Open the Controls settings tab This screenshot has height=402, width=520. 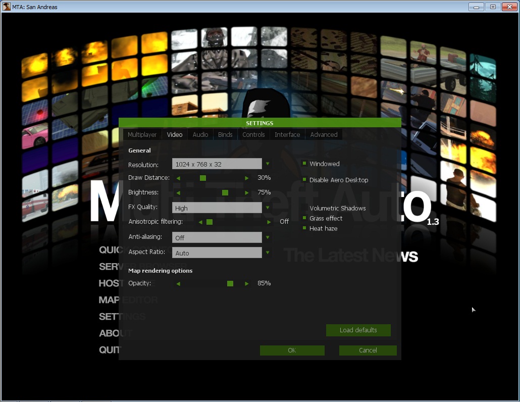pyautogui.click(x=253, y=134)
